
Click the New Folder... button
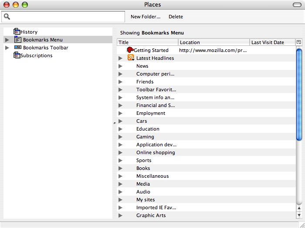click(146, 17)
